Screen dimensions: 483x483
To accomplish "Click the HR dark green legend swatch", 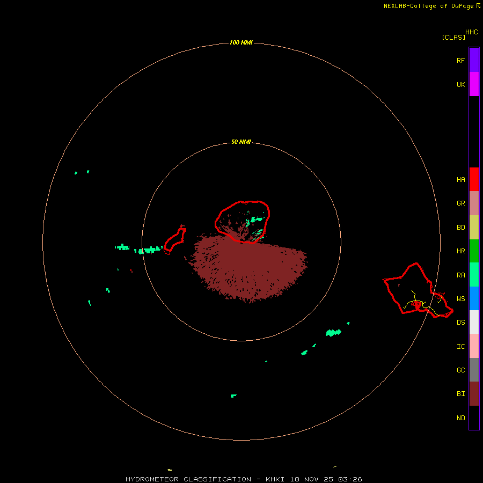I will coord(474,251).
